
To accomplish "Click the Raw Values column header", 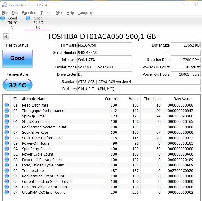I will (183, 99).
